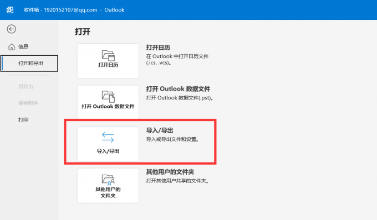Choose 保存附件 in the sidebar

[x=28, y=103]
